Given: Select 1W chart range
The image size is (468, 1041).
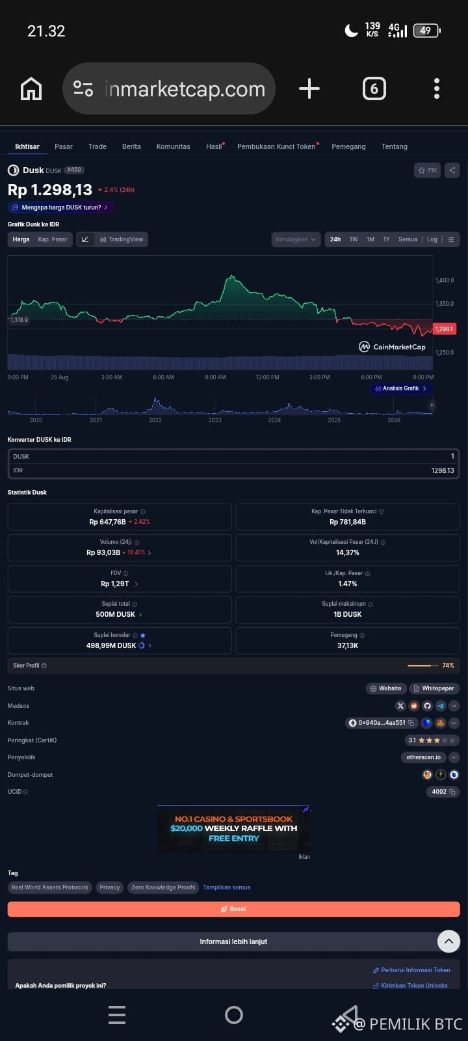Looking at the screenshot, I should pyautogui.click(x=354, y=239).
